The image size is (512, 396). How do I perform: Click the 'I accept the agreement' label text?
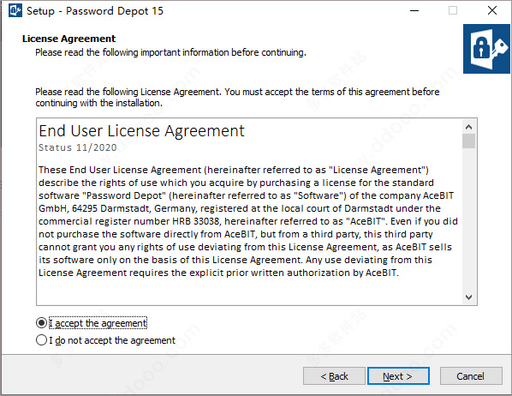pos(98,323)
